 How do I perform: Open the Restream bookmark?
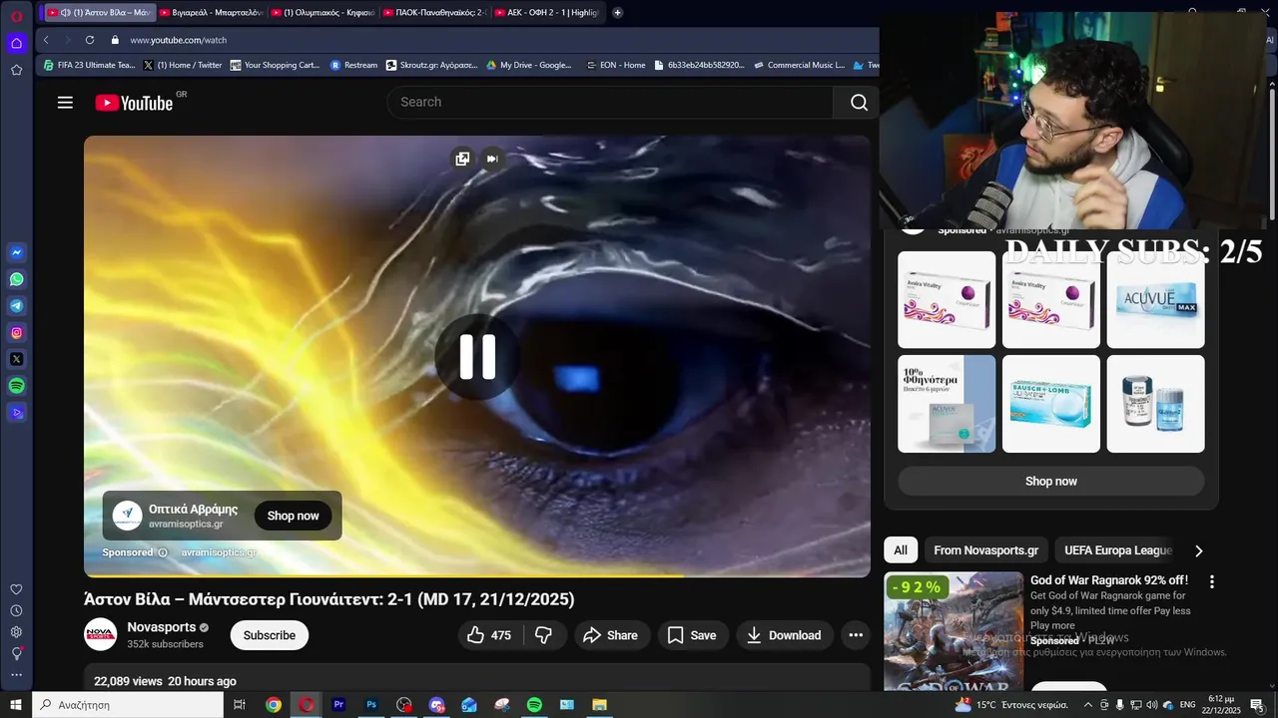click(x=353, y=65)
